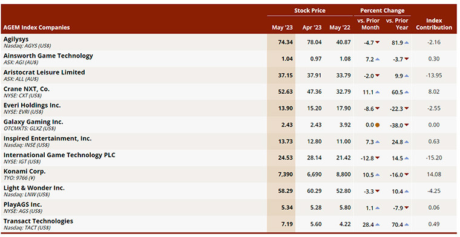Select the Ainsworth Game Technology company name

click(48, 56)
